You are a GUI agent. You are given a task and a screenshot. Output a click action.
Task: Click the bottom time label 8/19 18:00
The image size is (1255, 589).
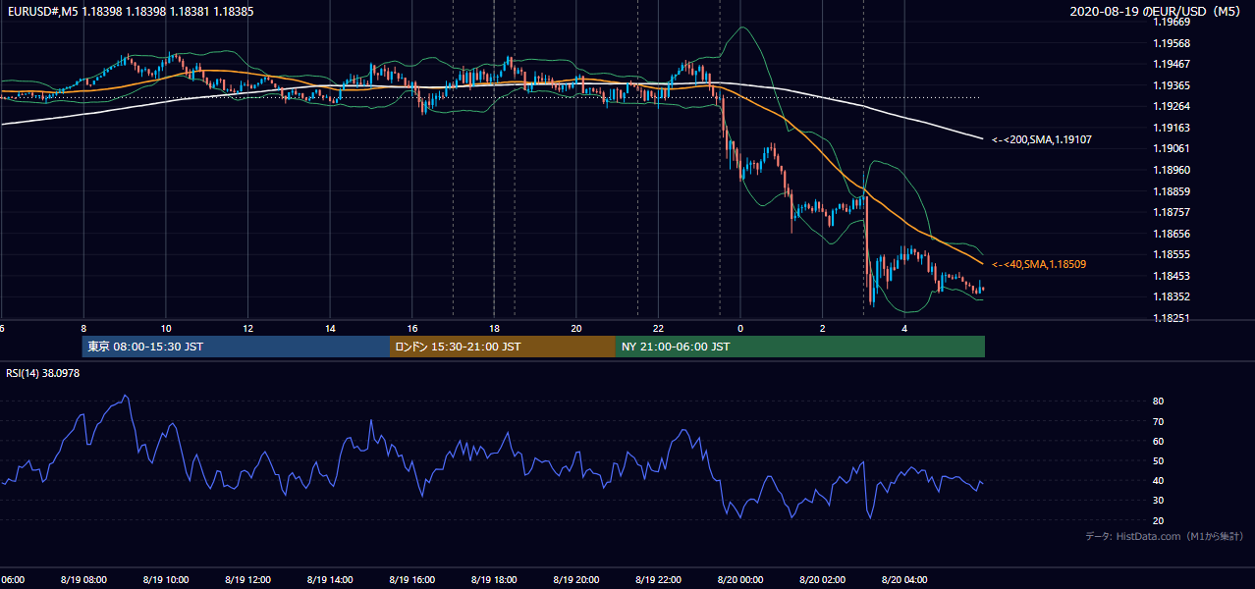point(494,580)
